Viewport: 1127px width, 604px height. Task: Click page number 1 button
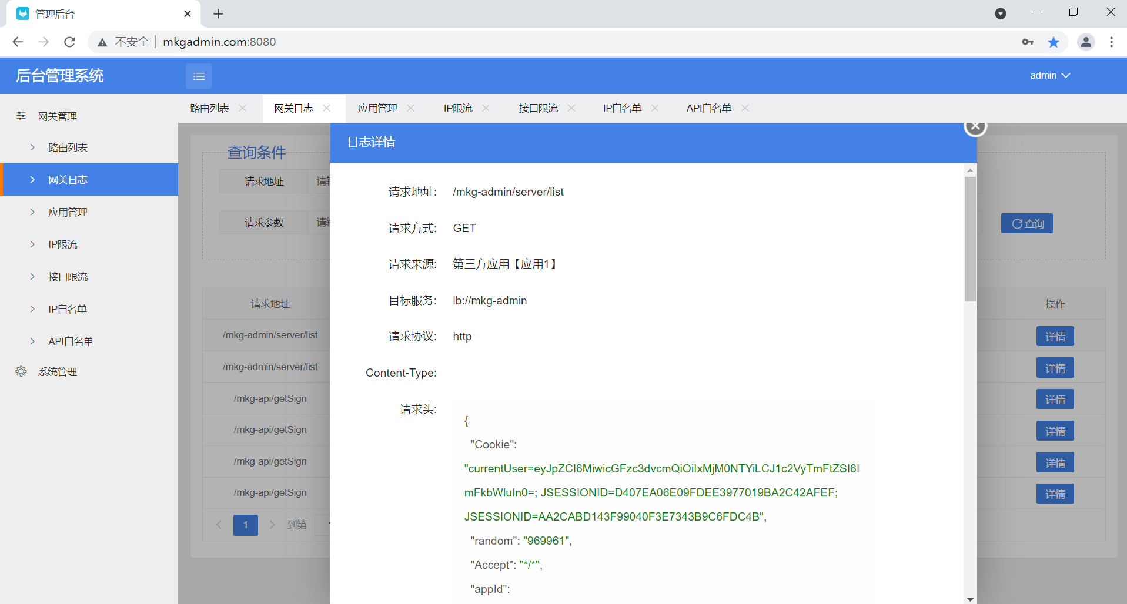tap(246, 525)
